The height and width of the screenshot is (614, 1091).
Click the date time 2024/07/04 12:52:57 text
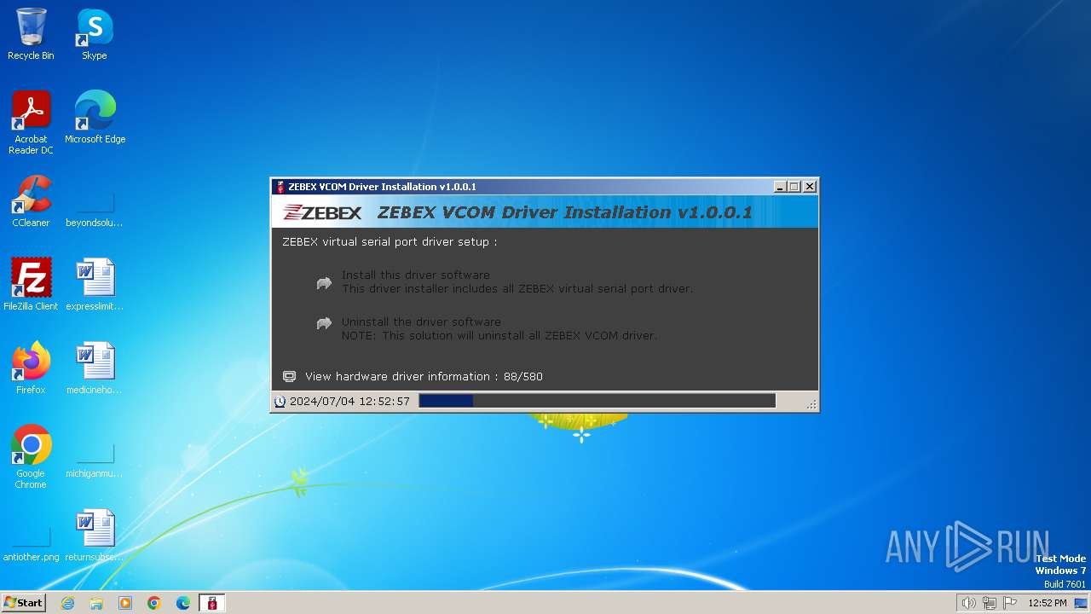pyautogui.click(x=349, y=401)
